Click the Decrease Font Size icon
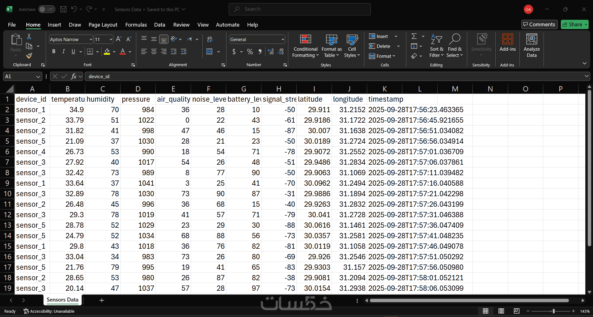The height and width of the screenshot is (317, 593). 129,39
